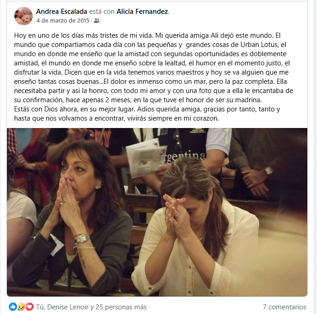Viewport: 317px width, 314px height.
Task: Show the 7 comentarios on this post
Action: [x=284, y=307]
